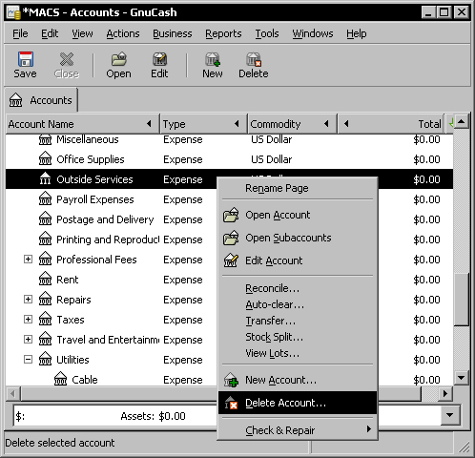Screen dimensions: 475x458
Task: Click the horizontal scrollbar right arrow
Action: (x=445, y=394)
